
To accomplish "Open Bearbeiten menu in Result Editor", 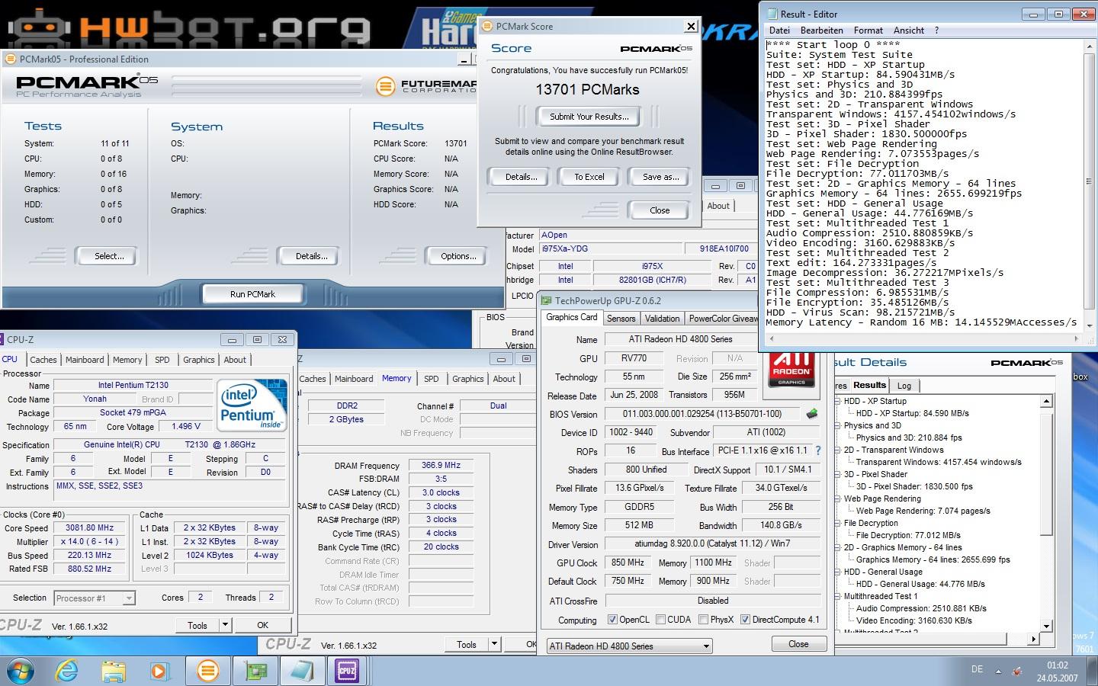I will pos(821,30).
